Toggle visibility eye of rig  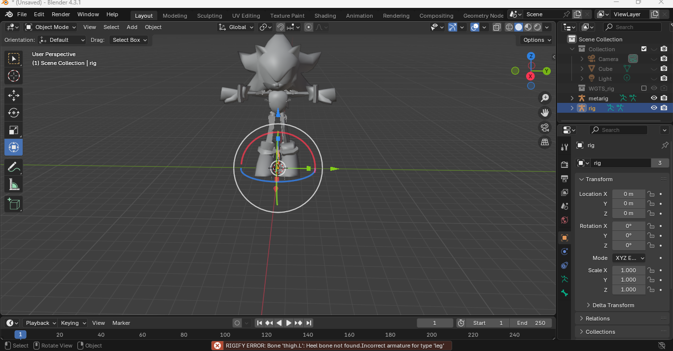[x=654, y=108]
